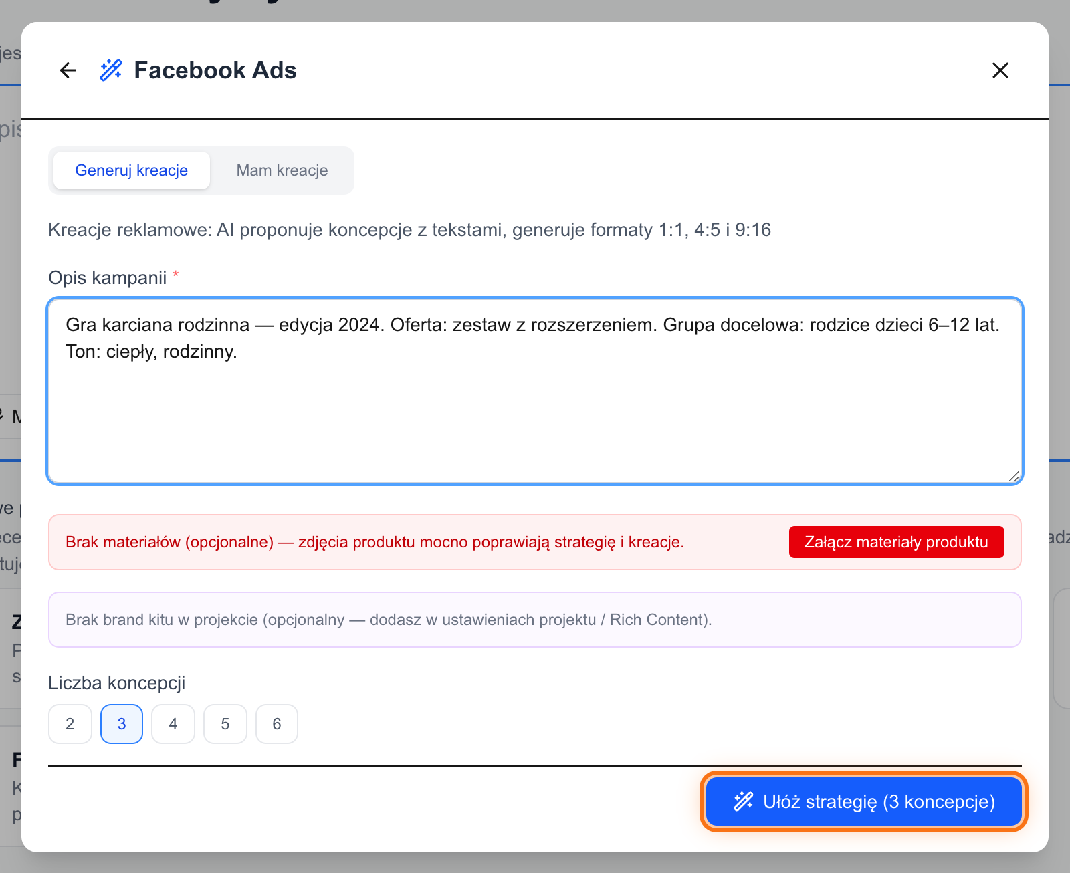Select 4 concepts
Screen dimensions: 1070x873
point(173,724)
